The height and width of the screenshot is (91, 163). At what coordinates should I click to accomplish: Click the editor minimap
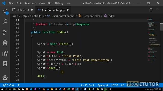point(153,40)
